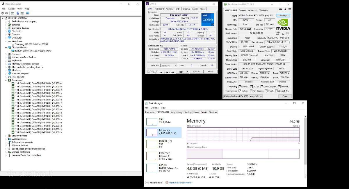Switch to the SPD tab in CPU-Z
This screenshot has width=349, height=189.
[x=178, y=9]
